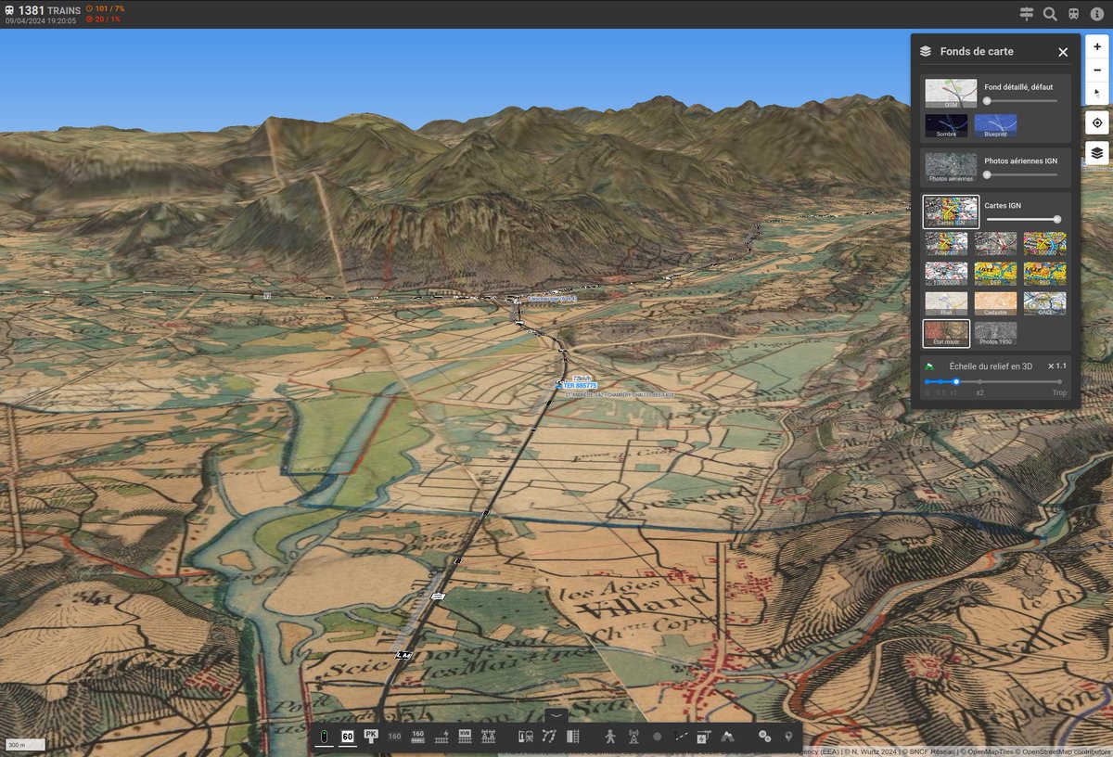Image resolution: width=1113 pixels, height=757 pixels.
Task: Enable the PK kilometer markers layer
Action: coord(371,736)
